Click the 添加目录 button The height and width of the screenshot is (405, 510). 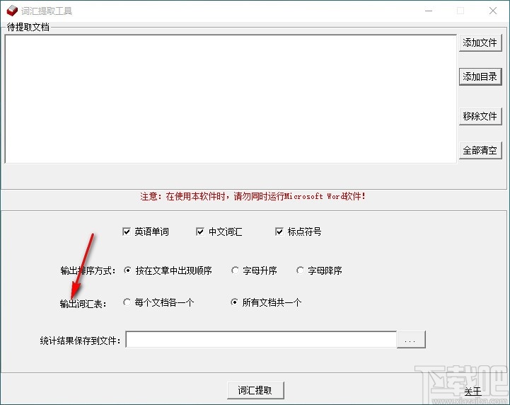click(x=480, y=77)
